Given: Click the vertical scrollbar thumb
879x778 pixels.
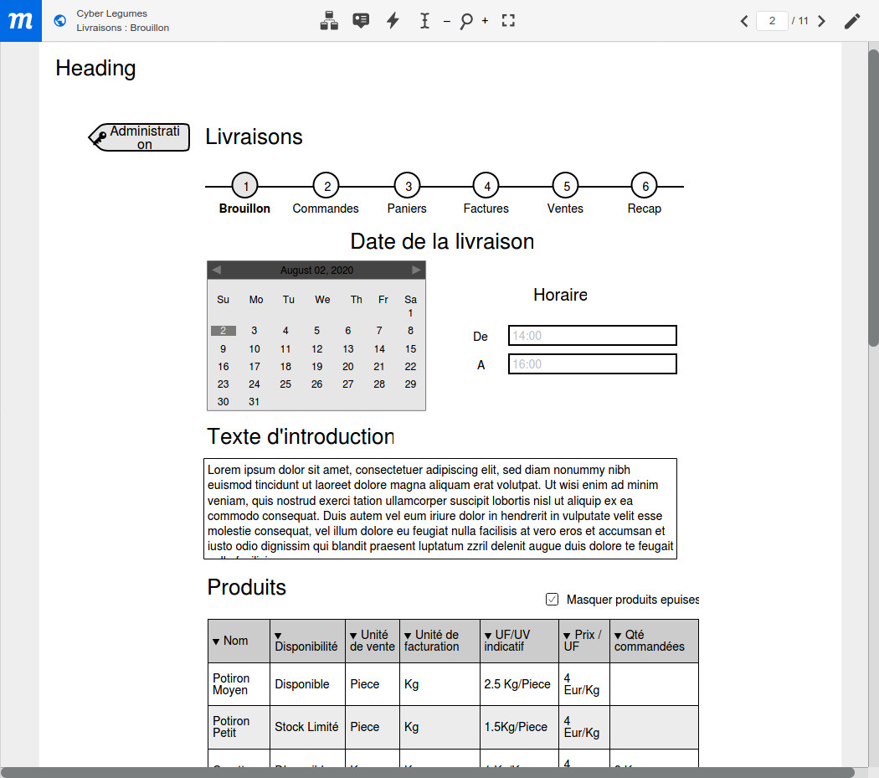Looking at the screenshot, I should [x=872, y=197].
